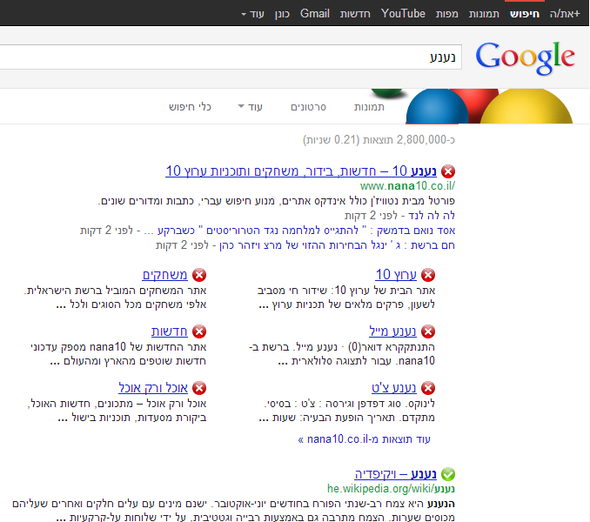The width and height of the screenshot is (590, 522).
Task: Click green URL he.wikipedia.org/wiki/נענע
Action: tap(391, 489)
